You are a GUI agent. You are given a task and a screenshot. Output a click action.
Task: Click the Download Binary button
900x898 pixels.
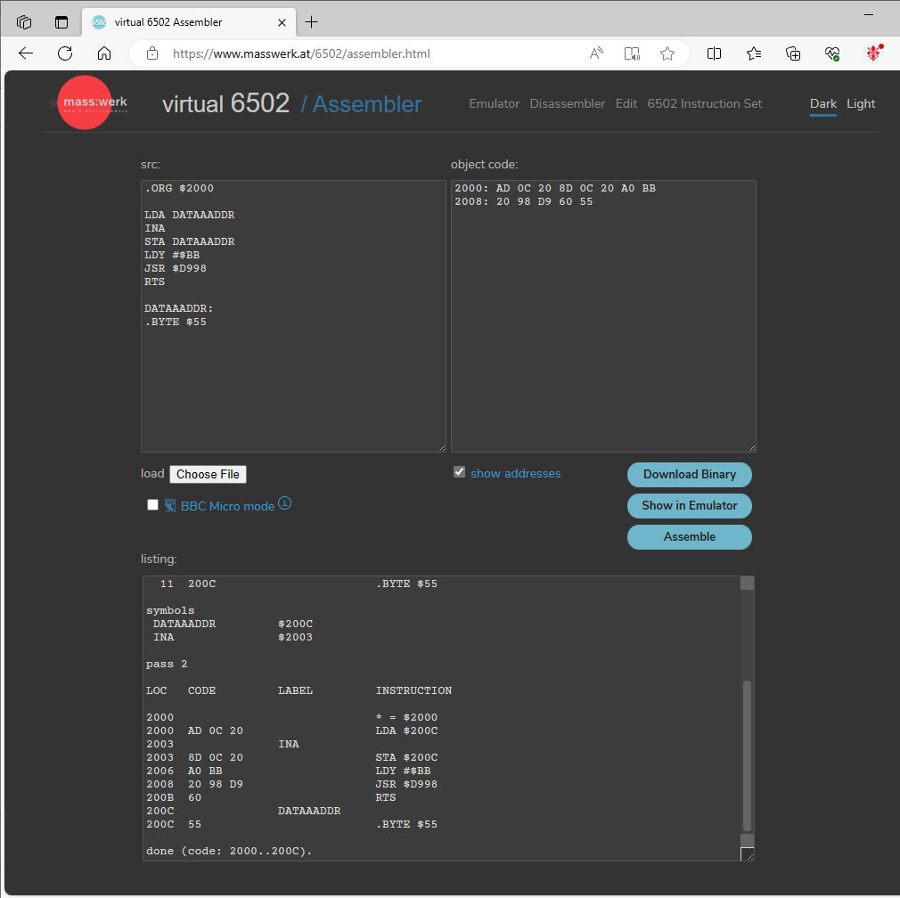coord(690,475)
